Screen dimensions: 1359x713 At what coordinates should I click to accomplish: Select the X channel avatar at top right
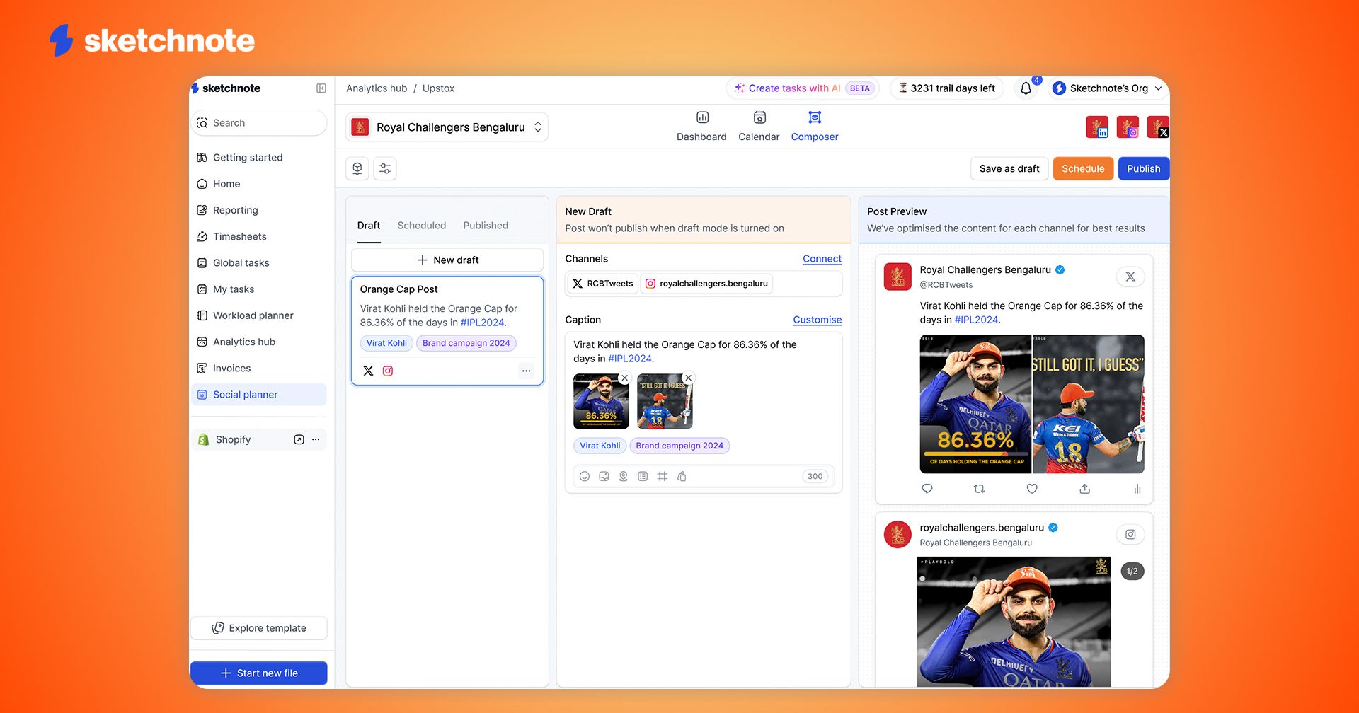click(x=1158, y=127)
